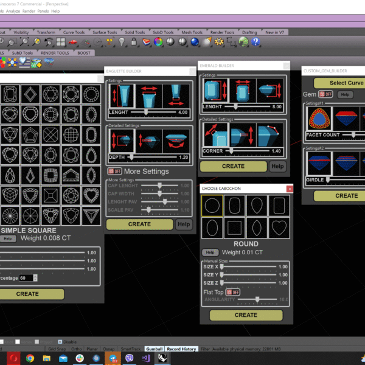Click CREATE in Emerald Builder
Viewport: 365px width, 365px height.
tap(233, 166)
